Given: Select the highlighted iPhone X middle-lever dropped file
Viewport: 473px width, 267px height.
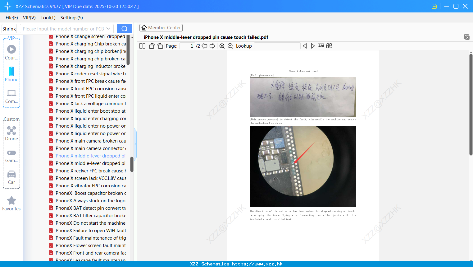Looking at the screenshot, I should (x=88, y=156).
